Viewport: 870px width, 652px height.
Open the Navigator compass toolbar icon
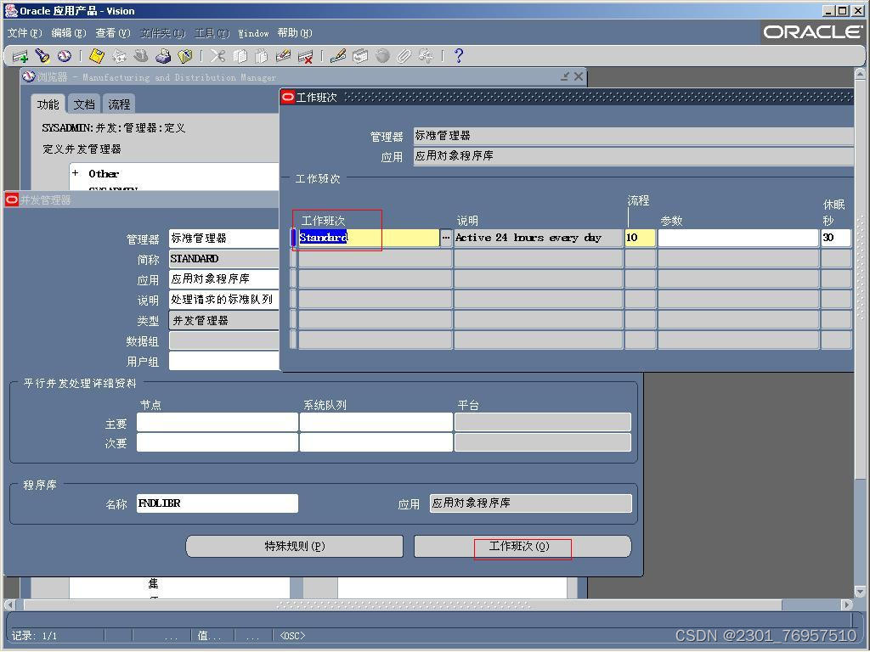(65, 56)
